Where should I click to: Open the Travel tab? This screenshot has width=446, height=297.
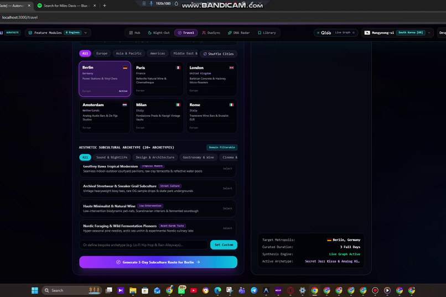186,33
